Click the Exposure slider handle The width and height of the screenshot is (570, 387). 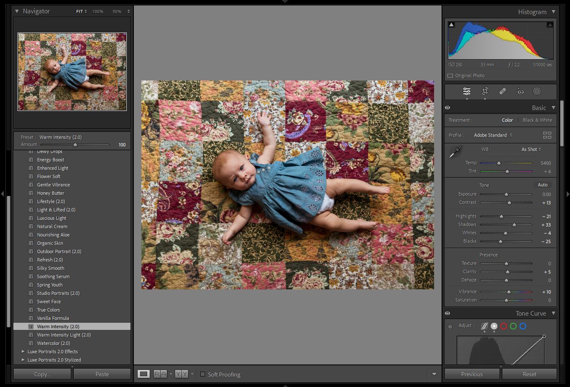click(x=506, y=194)
